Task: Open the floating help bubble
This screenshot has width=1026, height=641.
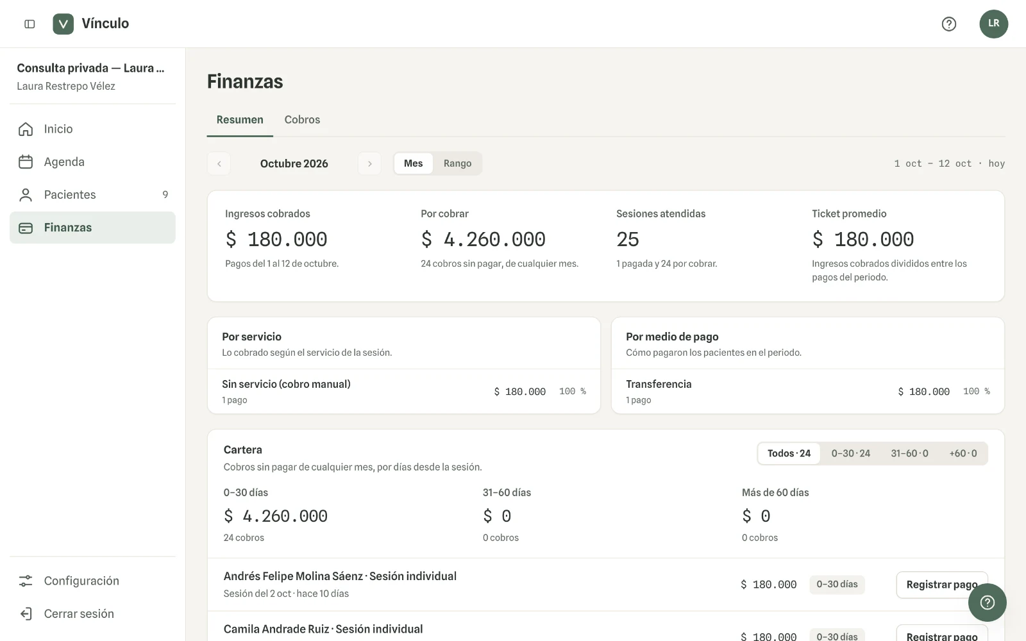Action: point(987,602)
